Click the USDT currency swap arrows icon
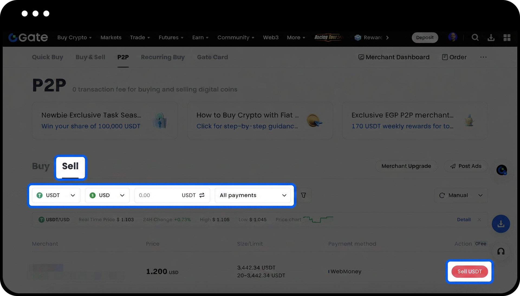Viewport: 520px width, 296px height. click(x=202, y=195)
